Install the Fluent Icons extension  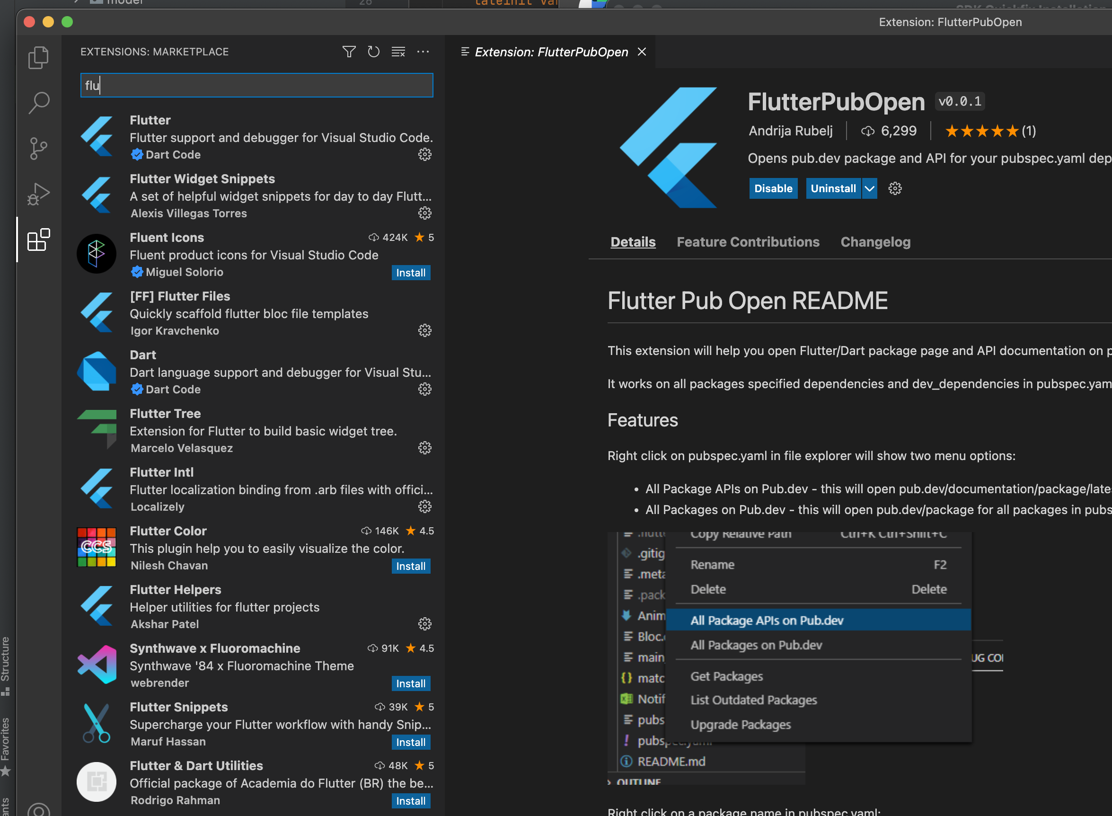[x=410, y=273]
